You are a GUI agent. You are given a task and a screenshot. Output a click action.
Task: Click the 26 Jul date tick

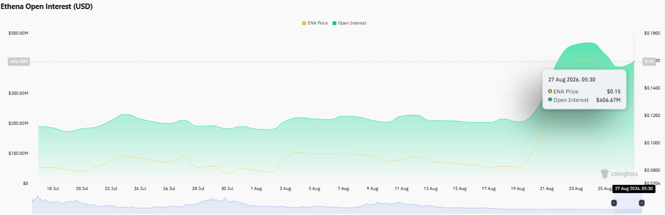click(169, 189)
